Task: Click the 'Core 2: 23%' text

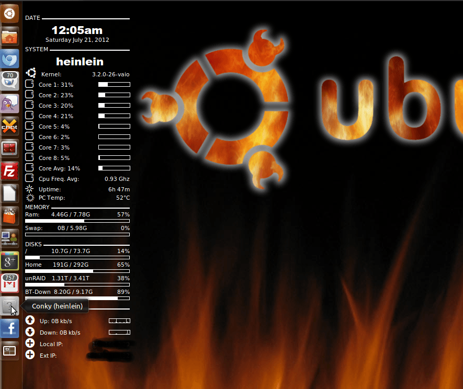Action: click(56, 95)
